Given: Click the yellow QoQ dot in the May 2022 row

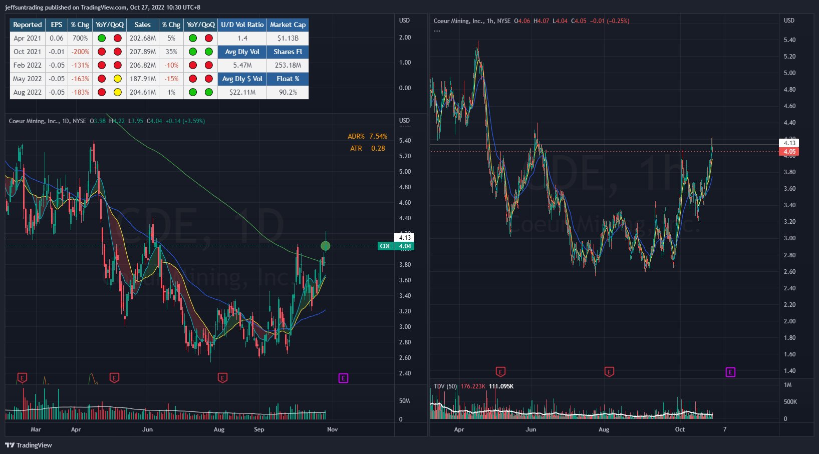Looking at the screenshot, I should click(118, 79).
